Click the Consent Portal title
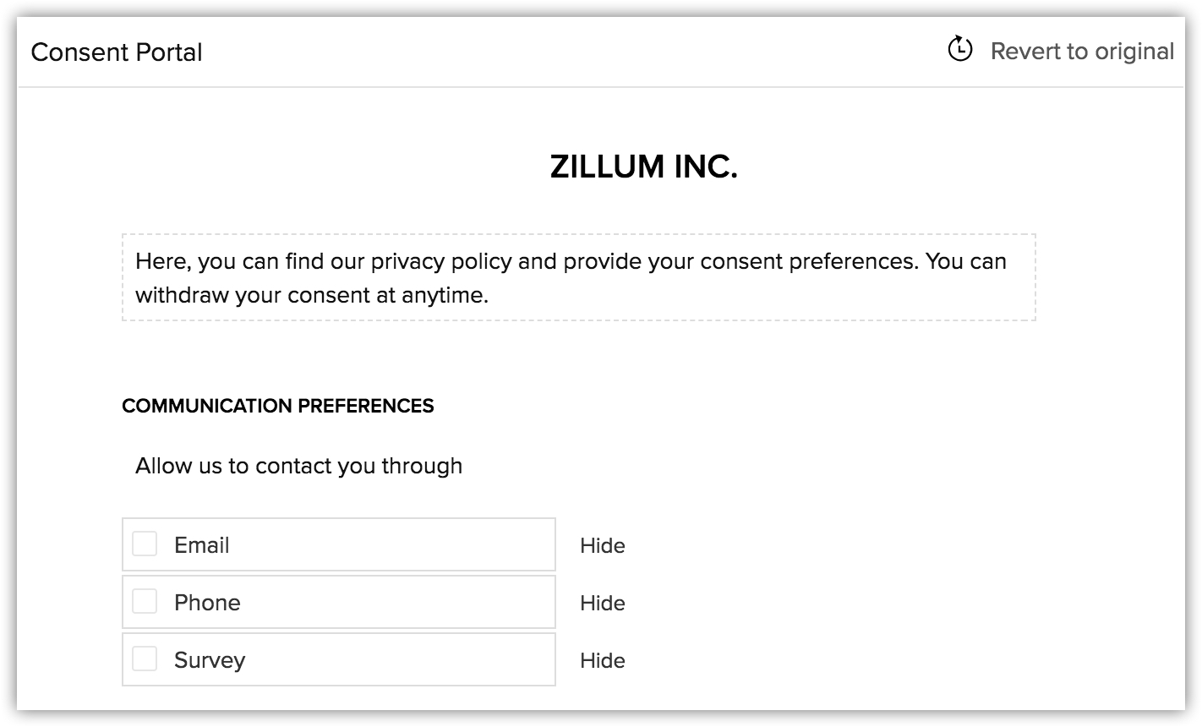The image size is (1202, 727). click(x=117, y=52)
